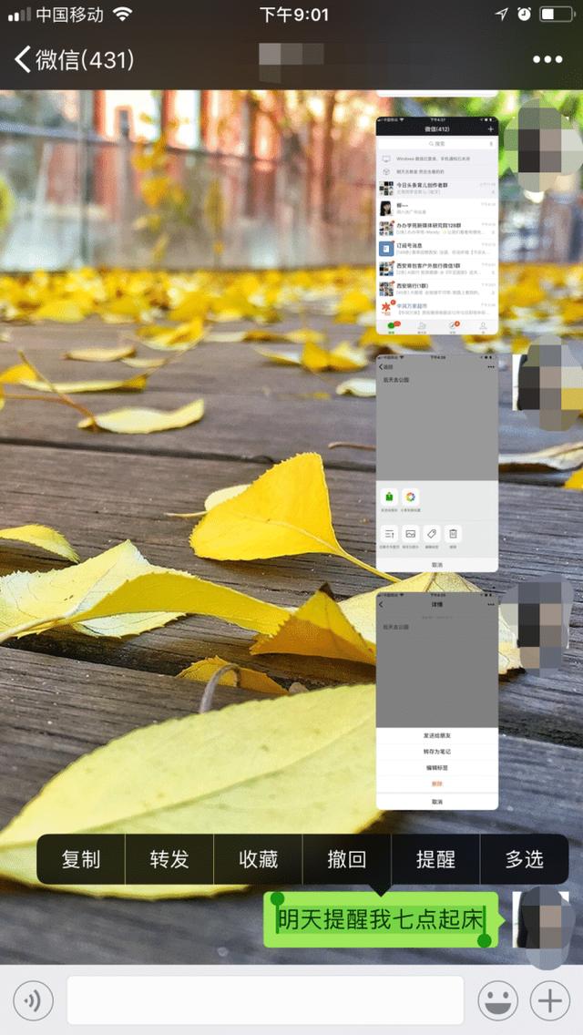Open the plus attachments panel
Image resolution: width=583 pixels, height=1035 pixels.
(x=549, y=1001)
